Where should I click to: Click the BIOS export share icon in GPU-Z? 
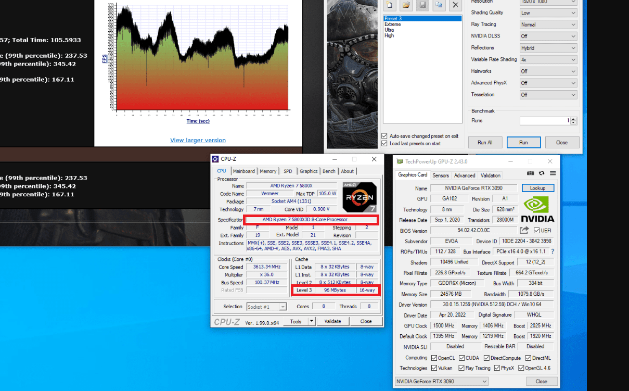tap(524, 230)
